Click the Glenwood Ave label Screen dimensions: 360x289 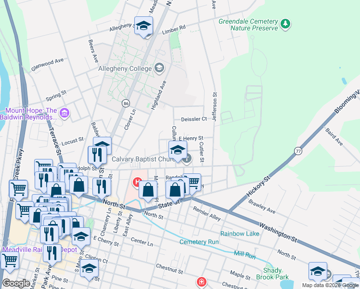tap(48, 65)
